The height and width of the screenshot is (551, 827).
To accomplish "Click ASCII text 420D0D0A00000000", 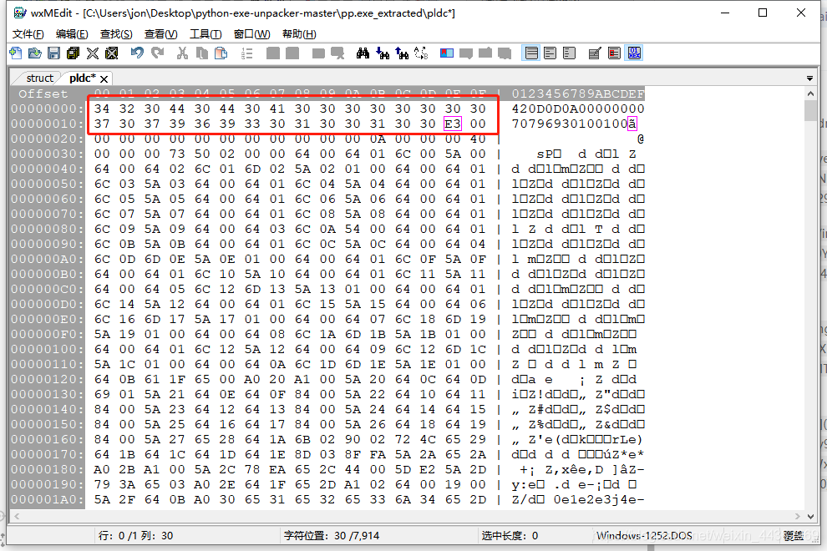I will coord(578,109).
